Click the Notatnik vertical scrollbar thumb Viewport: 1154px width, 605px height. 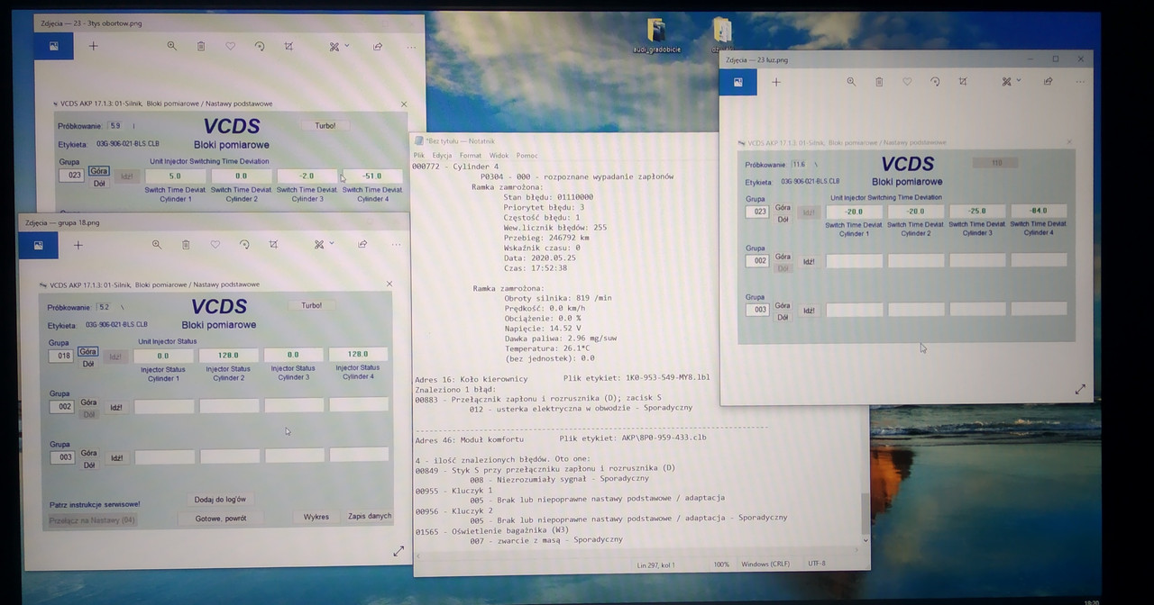pyautogui.click(x=866, y=513)
